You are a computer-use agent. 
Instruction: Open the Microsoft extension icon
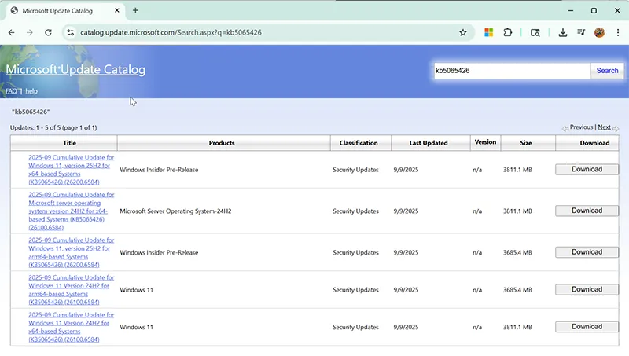tap(488, 32)
